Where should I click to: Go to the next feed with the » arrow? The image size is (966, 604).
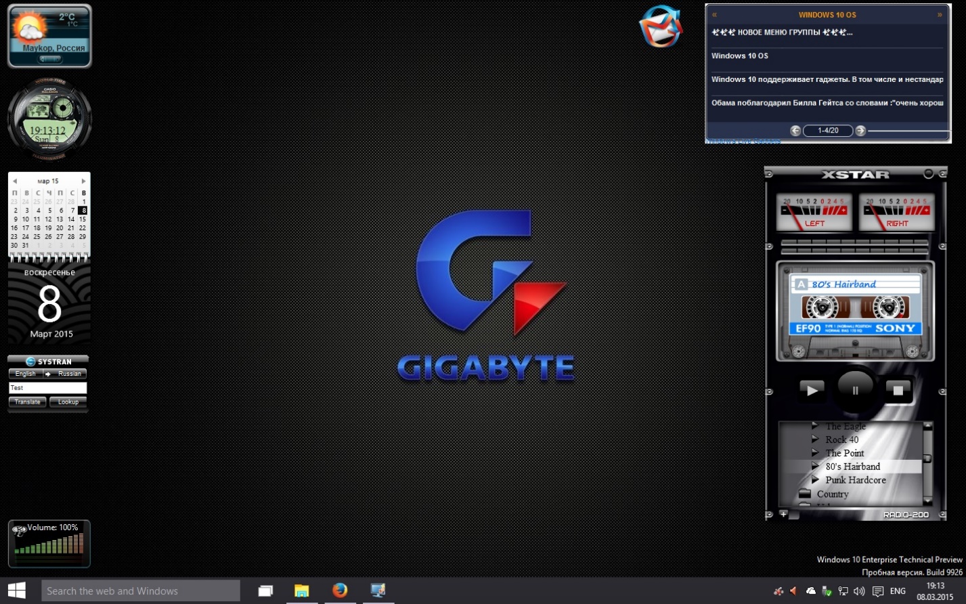[x=940, y=15]
